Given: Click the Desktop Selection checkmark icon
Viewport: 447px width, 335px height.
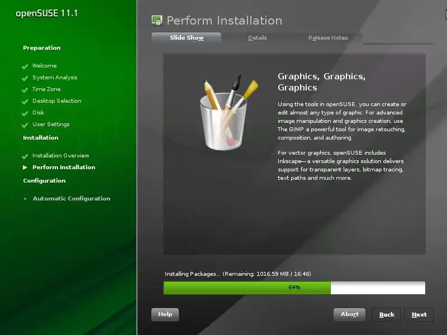Looking at the screenshot, I should pos(25,102).
